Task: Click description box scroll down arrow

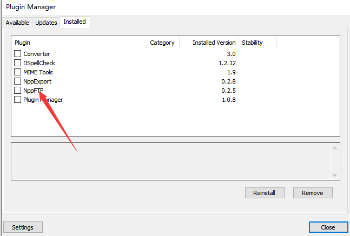Action: coord(334,175)
